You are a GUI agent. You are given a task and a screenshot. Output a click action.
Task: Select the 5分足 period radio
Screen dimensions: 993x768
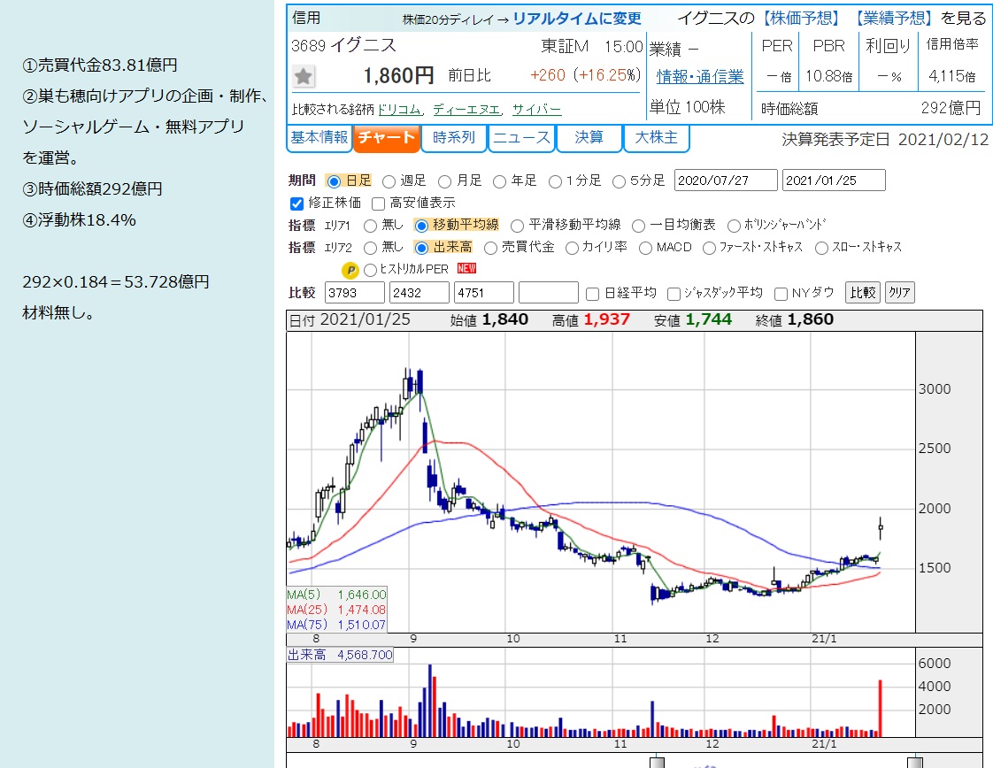pyautogui.click(x=619, y=181)
